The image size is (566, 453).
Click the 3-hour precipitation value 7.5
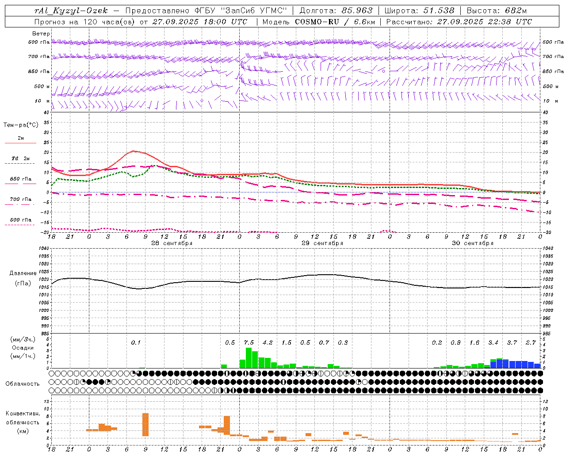249,342
